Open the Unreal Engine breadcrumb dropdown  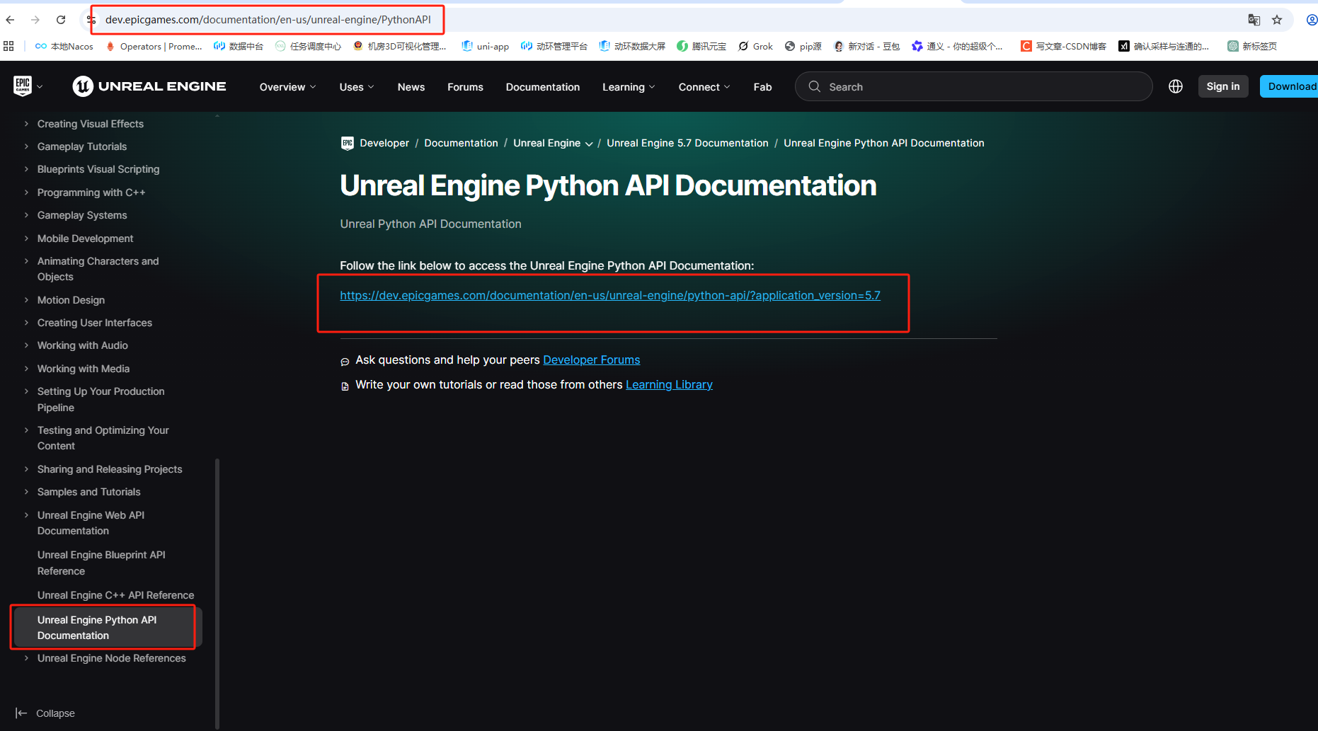589,144
